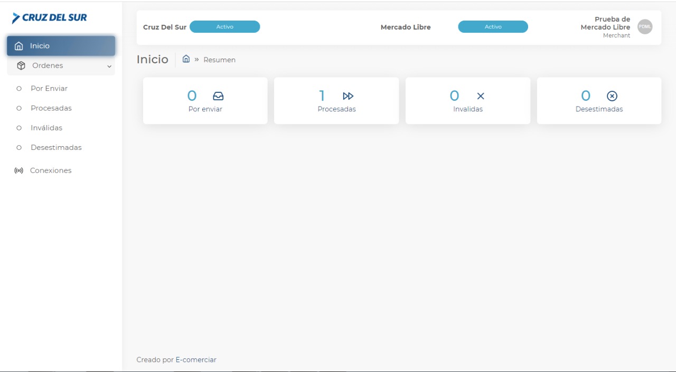Follow the E-comerciar footer link
676x372 pixels.
(196, 360)
